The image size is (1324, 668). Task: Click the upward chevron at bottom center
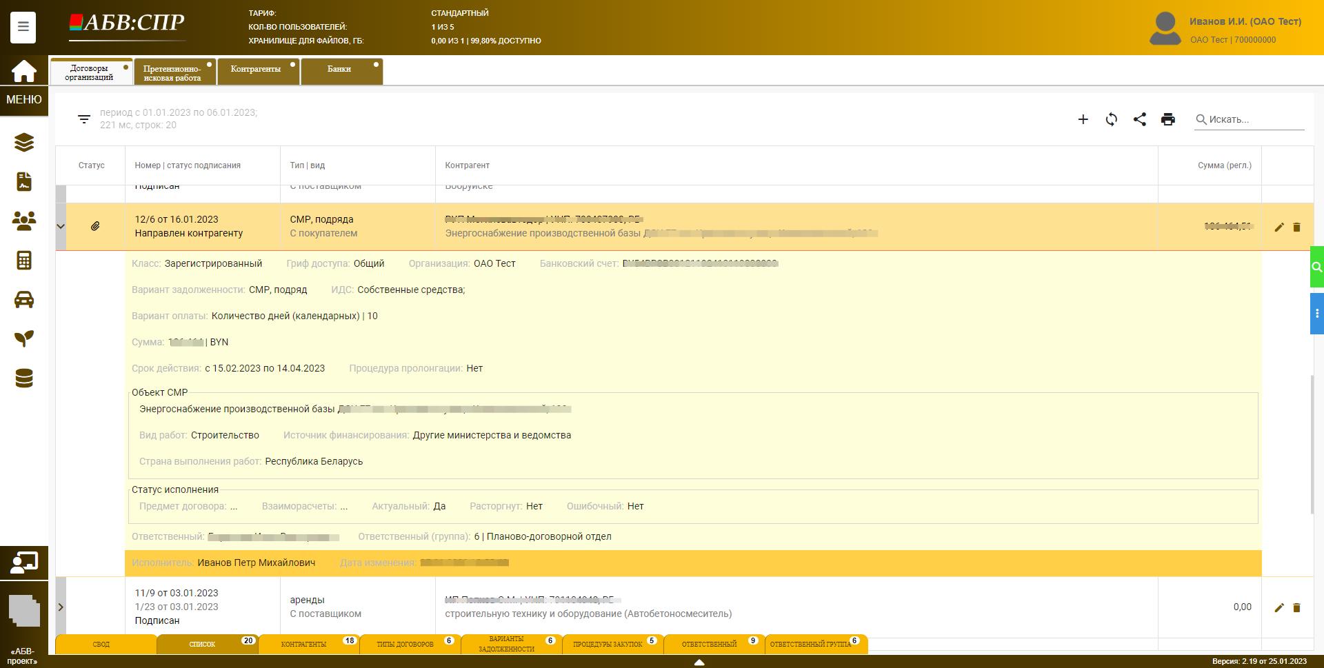pyautogui.click(x=700, y=662)
